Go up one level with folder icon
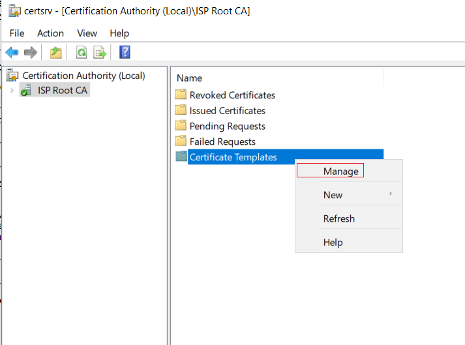Viewport: 465px width, 345px height. 55,53
